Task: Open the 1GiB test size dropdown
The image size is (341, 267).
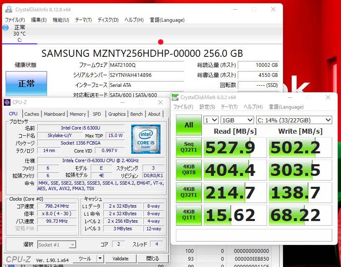Action: [x=237, y=120]
